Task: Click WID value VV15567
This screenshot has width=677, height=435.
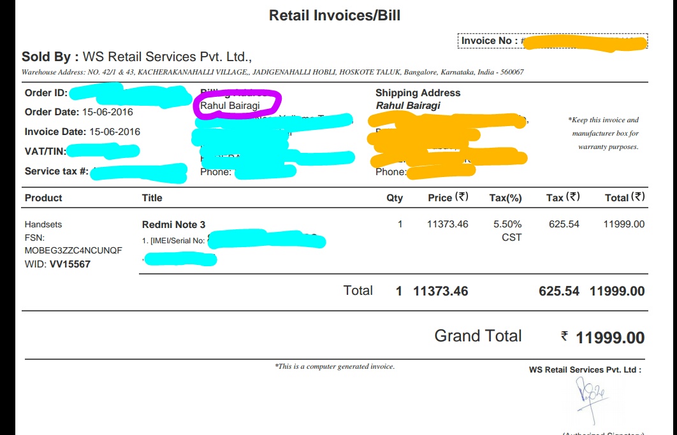Action: (70, 264)
